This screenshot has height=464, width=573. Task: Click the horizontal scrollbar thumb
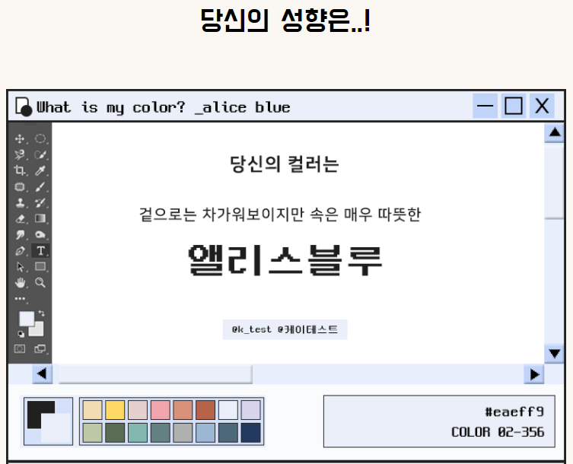155,374
